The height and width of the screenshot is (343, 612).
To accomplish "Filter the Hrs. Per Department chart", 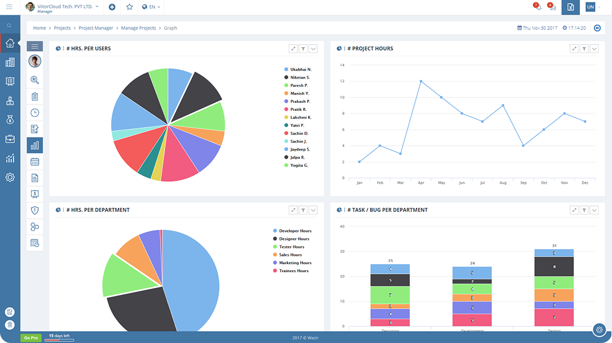I will pyautogui.click(x=303, y=210).
